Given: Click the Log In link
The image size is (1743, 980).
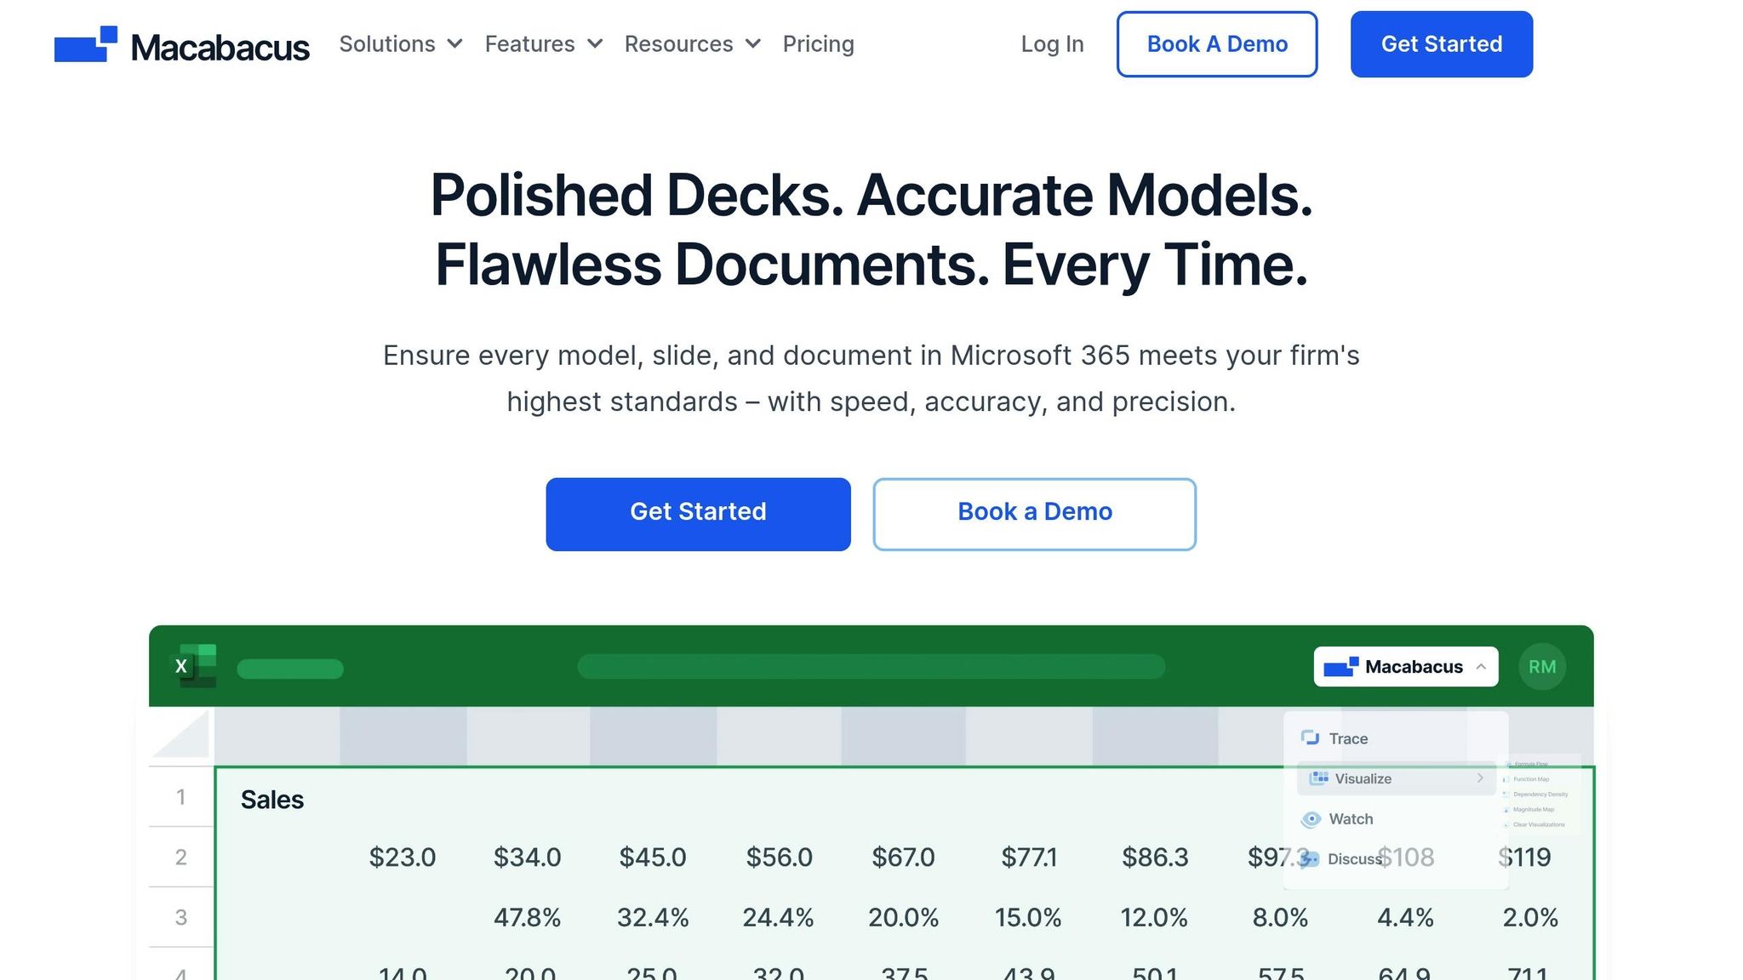Looking at the screenshot, I should click(x=1052, y=44).
